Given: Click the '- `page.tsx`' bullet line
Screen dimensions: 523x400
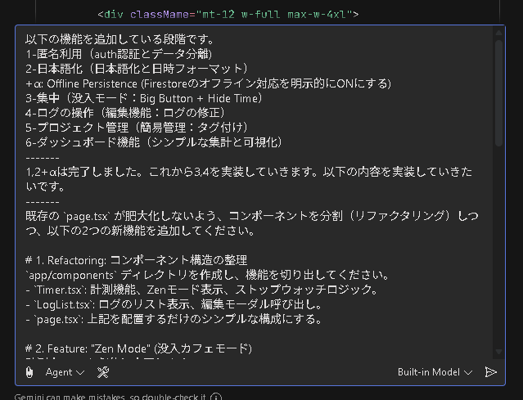Looking at the screenshot, I should pos(174,319).
